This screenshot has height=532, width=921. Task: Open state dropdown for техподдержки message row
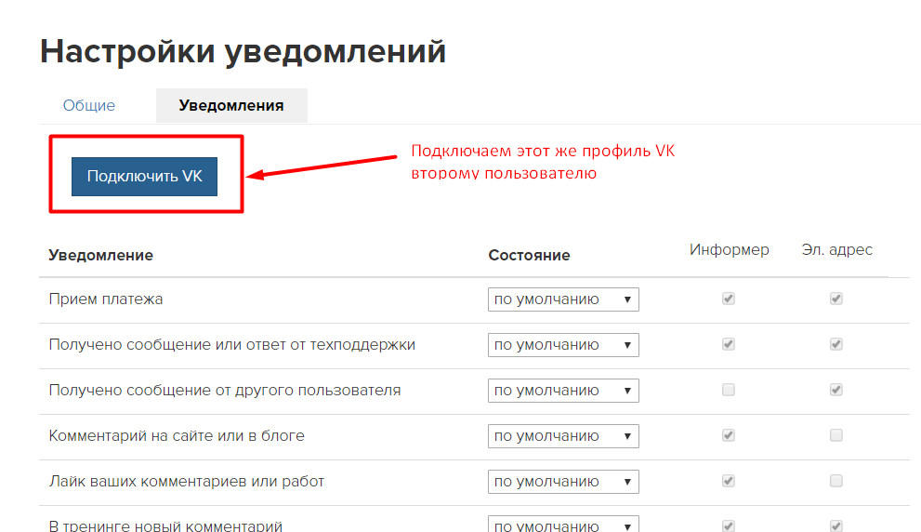563,344
